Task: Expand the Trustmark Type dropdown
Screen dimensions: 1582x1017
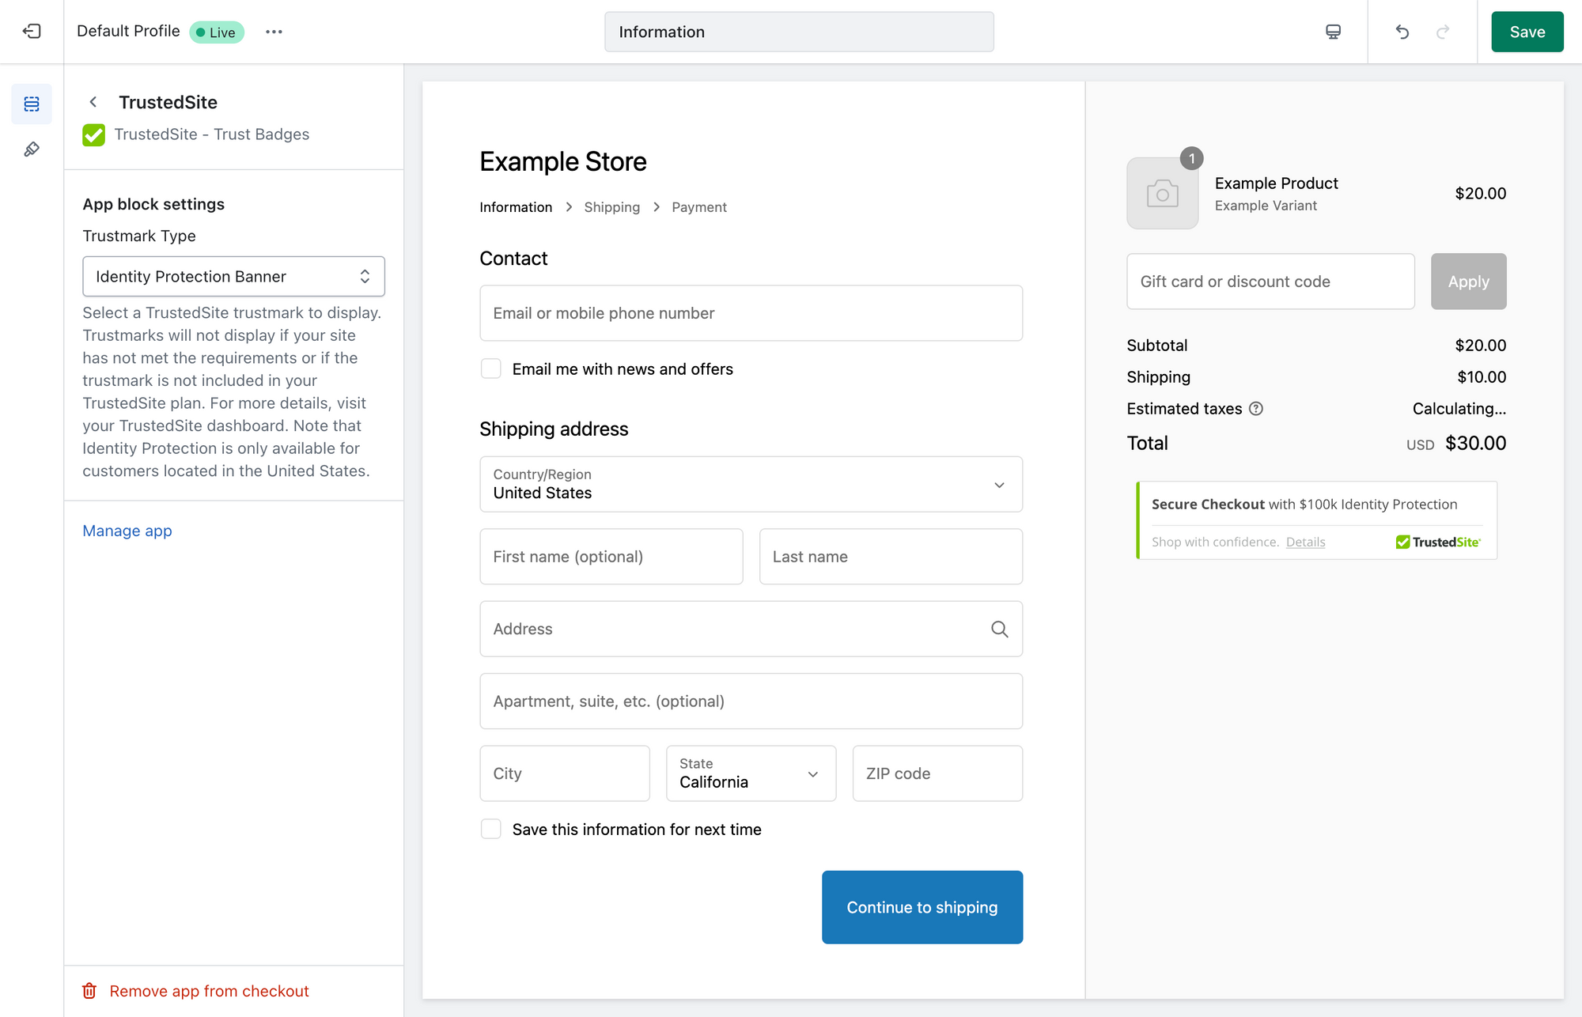Action: 234,275
